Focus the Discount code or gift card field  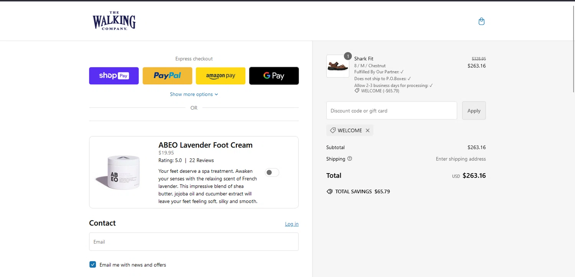392,111
